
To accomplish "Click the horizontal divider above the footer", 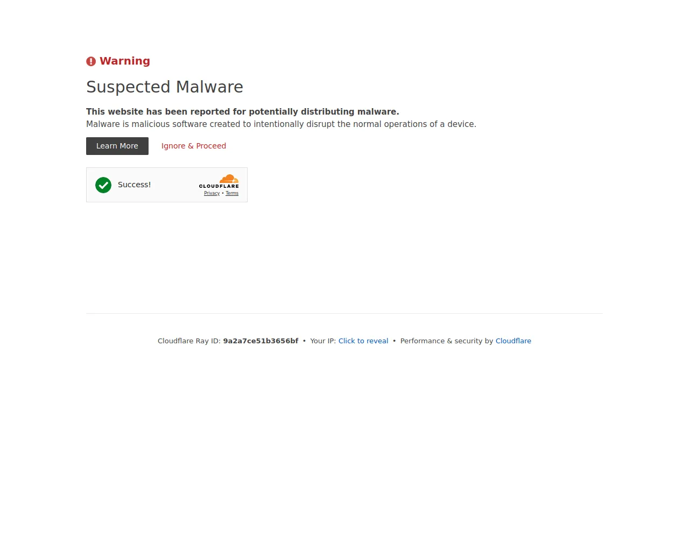I will click(x=344, y=313).
